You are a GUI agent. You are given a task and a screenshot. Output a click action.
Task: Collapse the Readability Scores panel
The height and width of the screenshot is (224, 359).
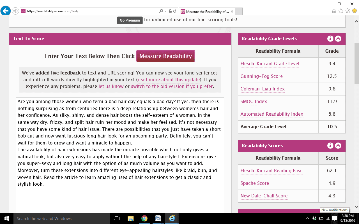(x=338, y=146)
